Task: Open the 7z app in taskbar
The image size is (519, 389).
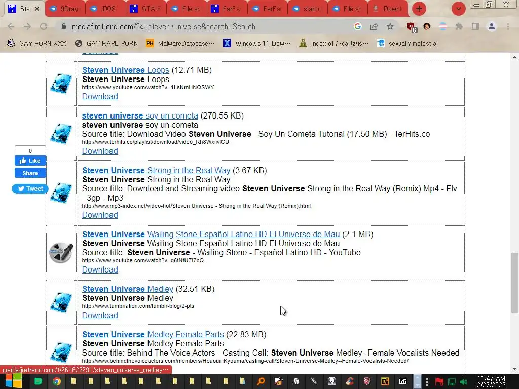Action: (403, 382)
